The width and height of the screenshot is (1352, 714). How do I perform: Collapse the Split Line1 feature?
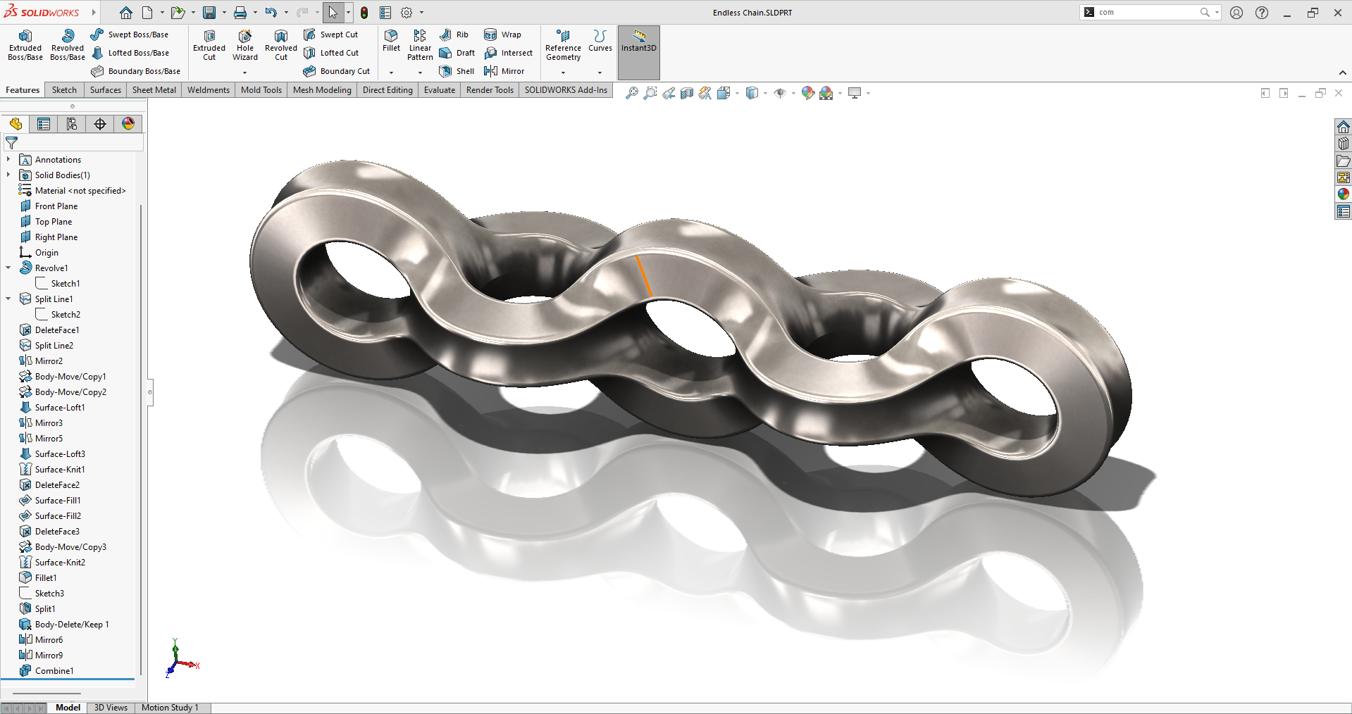click(x=8, y=299)
